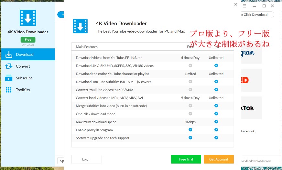The width and height of the screenshot is (282, 170).
Task: Open the ToolKits section in sidebar
Action: point(28,90)
